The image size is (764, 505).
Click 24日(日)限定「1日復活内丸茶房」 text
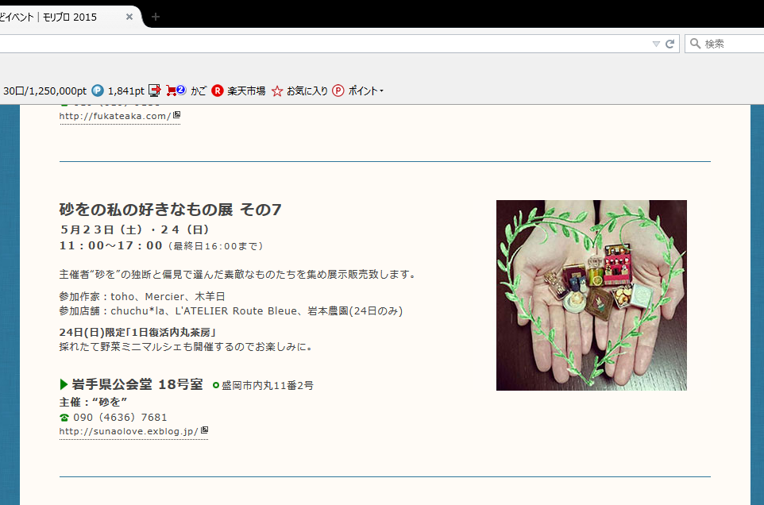137,332
